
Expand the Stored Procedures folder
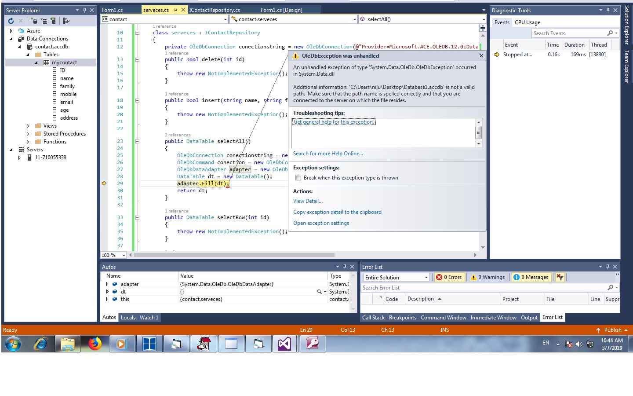coord(28,134)
